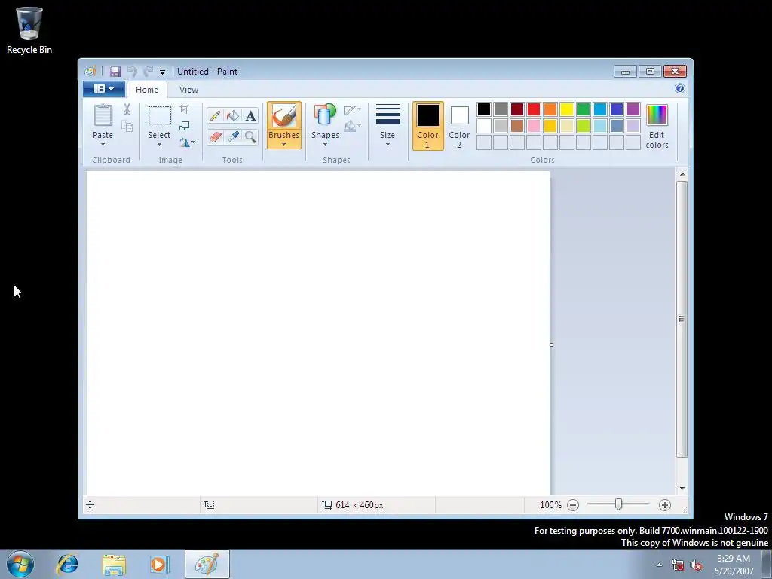Viewport: 772px width, 579px height.
Task: Open Windows Media Player from taskbar
Action: (x=159, y=564)
